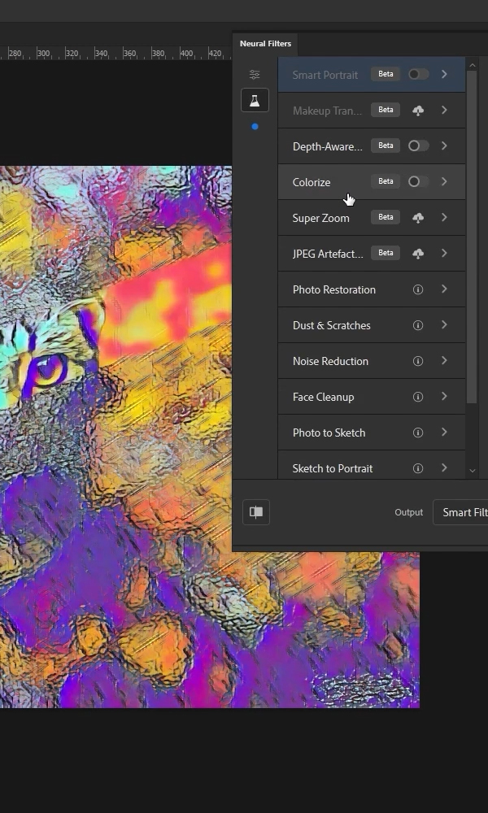Select the JPEG Artefacts filter row
The width and height of the screenshot is (488, 813).
(372, 254)
